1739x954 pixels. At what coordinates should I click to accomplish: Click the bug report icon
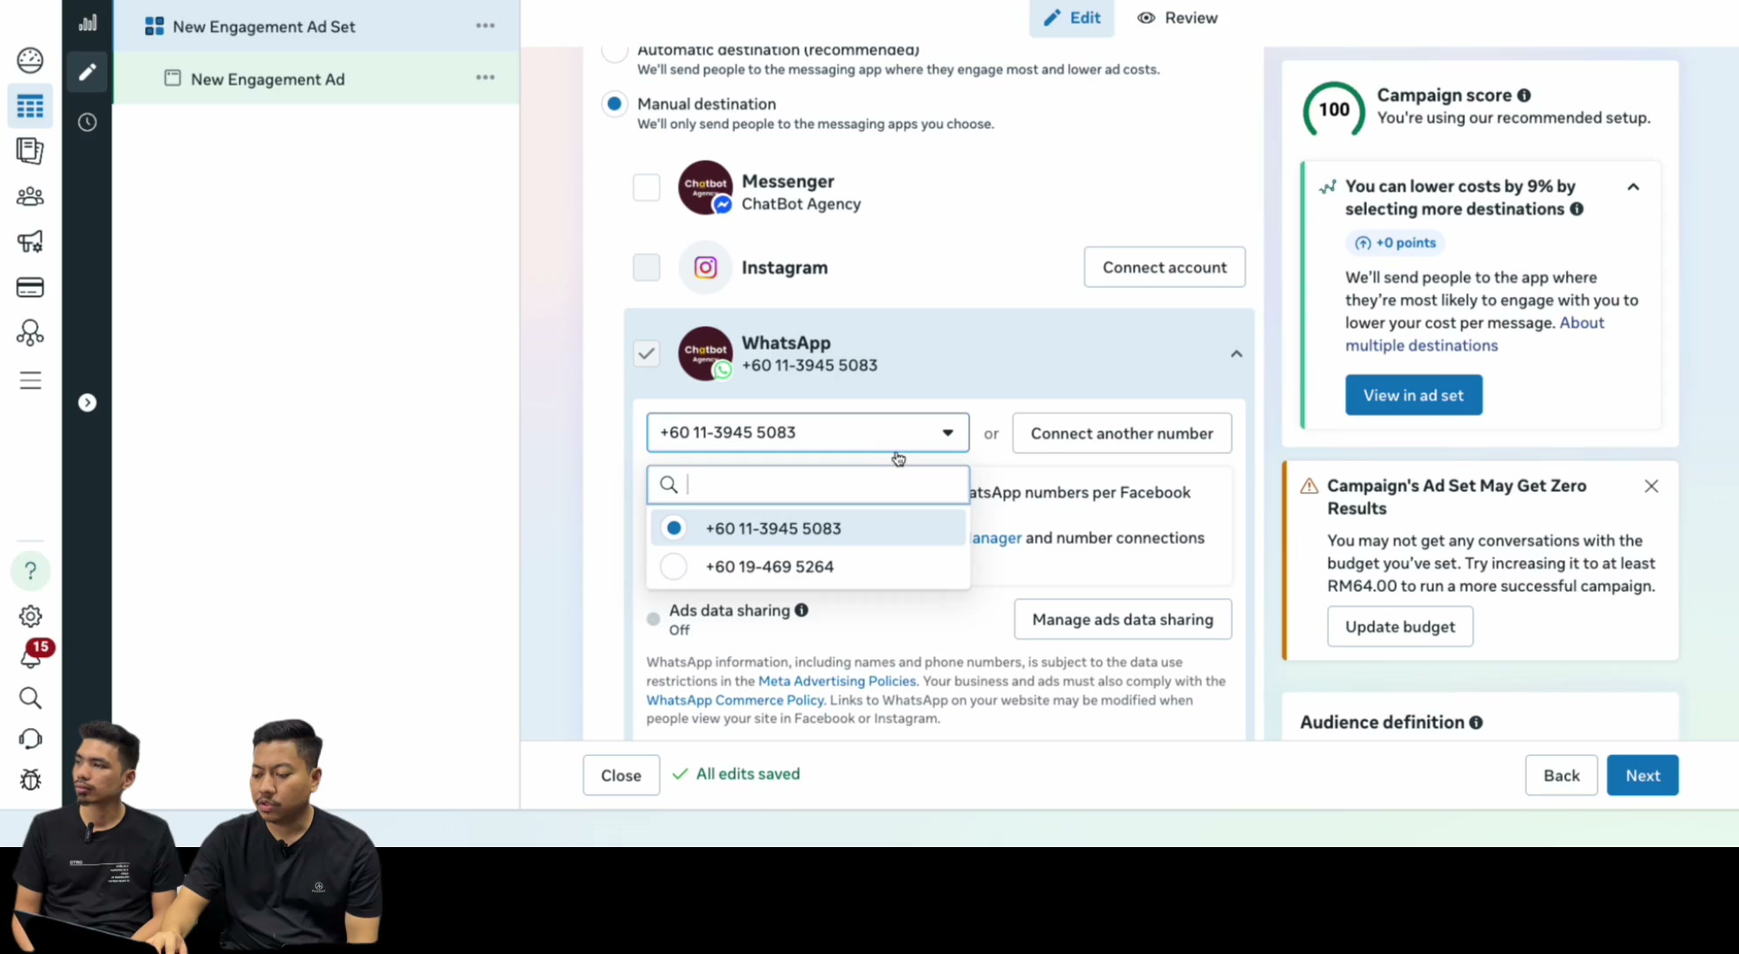click(30, 779)
